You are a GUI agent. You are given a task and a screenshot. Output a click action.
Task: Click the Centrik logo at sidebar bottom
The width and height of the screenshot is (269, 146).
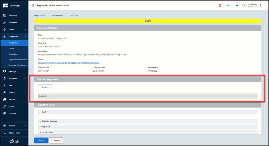(x=14, y=141)
